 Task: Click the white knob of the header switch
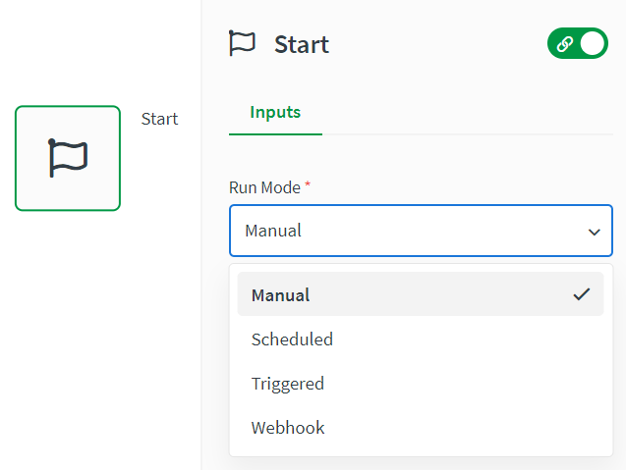click(593, 44)
